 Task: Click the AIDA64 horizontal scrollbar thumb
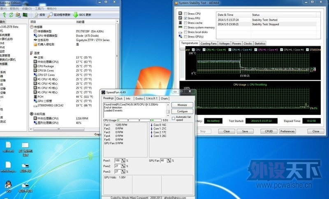[x=59, y=129]
